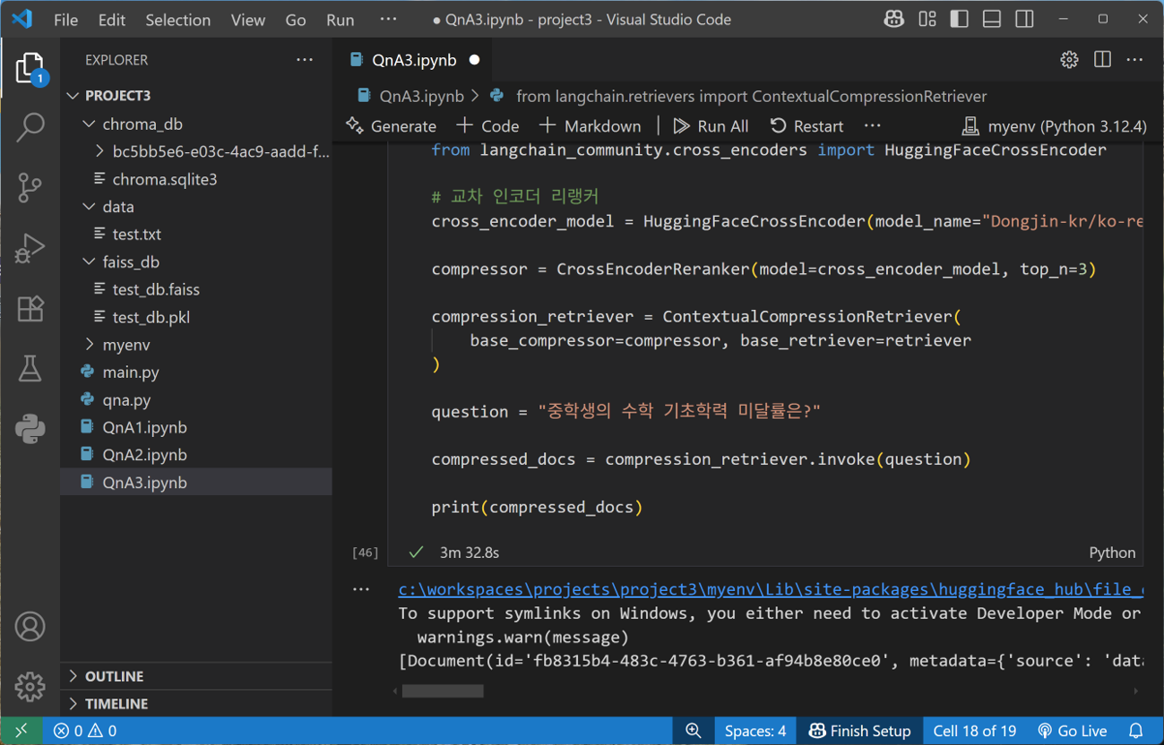Screen dimensions: 1164x745
Task: Open chroma.sqlite3 file
Action: point(196,179)
